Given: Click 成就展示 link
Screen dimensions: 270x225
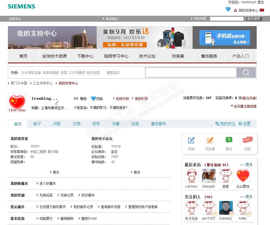Looking at the screenshot, I should click(46, 218).
